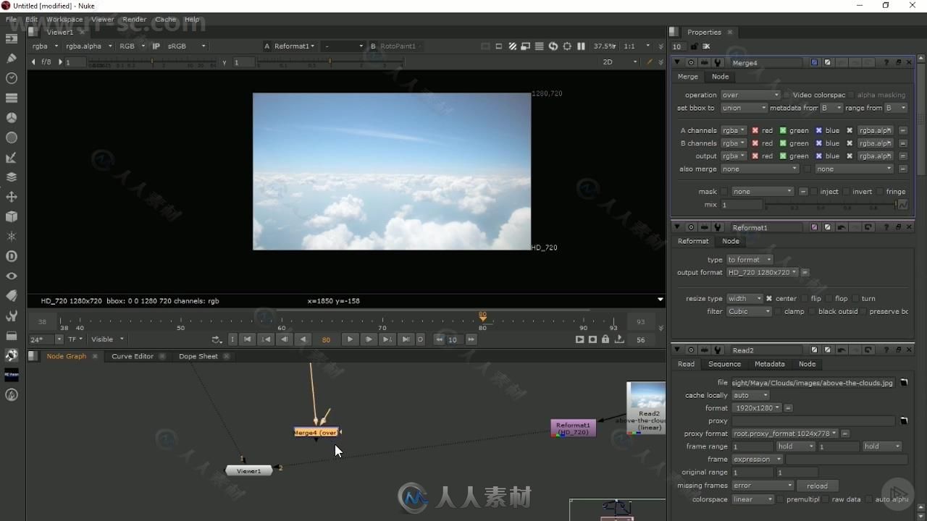Click the flipbook play icon in timeline bar

(x=579, y=339)
